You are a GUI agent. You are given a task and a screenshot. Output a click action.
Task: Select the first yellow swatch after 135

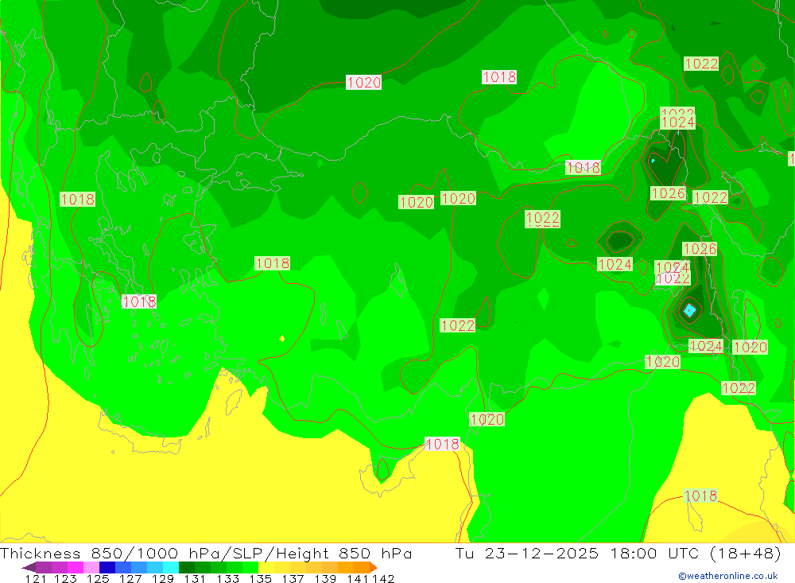(x=266, y=567)
